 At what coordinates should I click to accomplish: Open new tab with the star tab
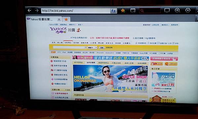click(66, 19)
